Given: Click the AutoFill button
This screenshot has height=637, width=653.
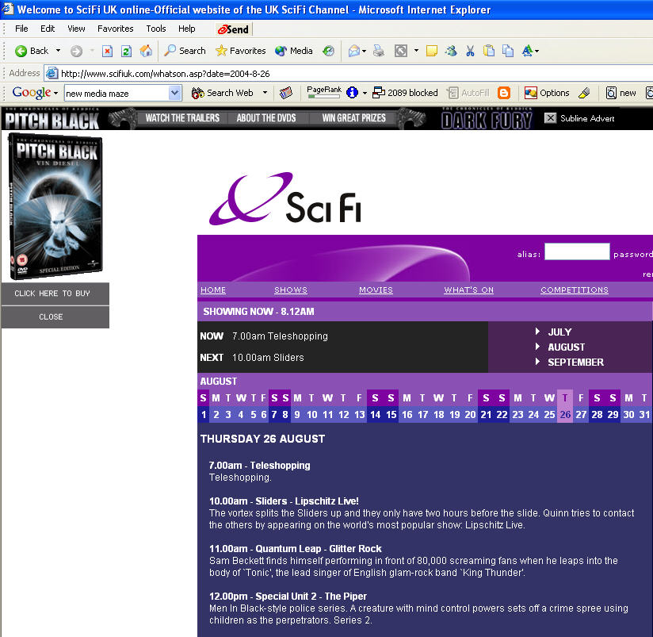Looking at the screenshot, I should click(468, 93).
